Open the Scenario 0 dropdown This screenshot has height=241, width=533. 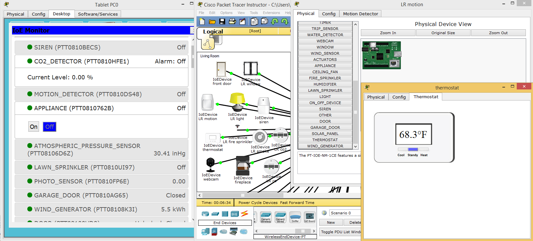[x=345, y=213]
